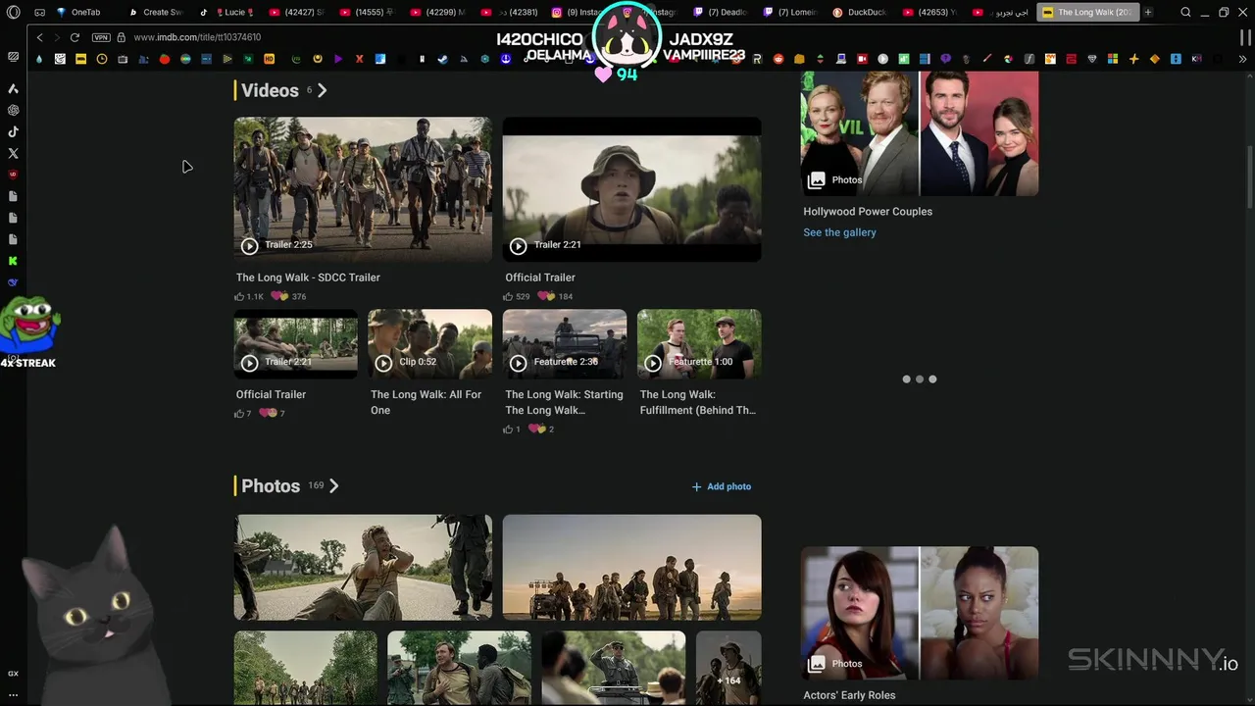1255x706 pixels.
Task: Open the KH bookmark icon
Action: tap(1196, 59)
